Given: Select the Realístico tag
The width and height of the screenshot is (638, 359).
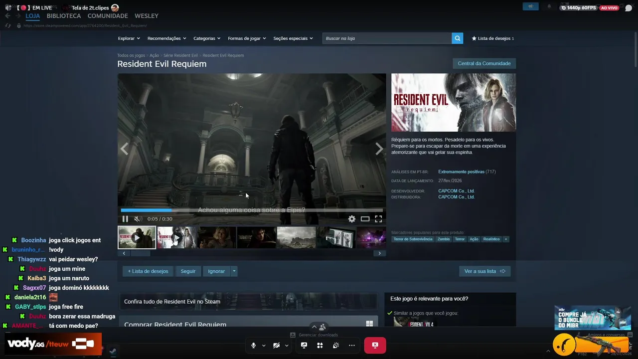Looking at the screenshot, I should click(491, 239).
